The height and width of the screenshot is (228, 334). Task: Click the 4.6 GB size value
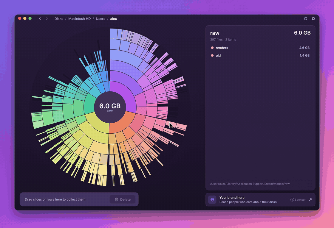[x=304, y=48]
